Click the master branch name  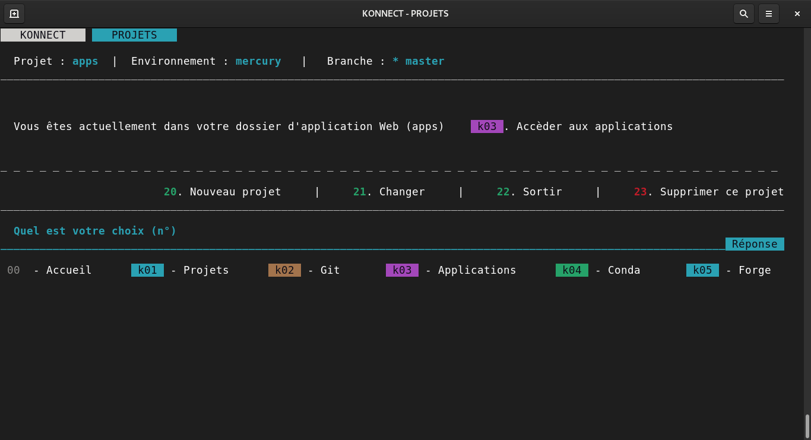[424, 61]
